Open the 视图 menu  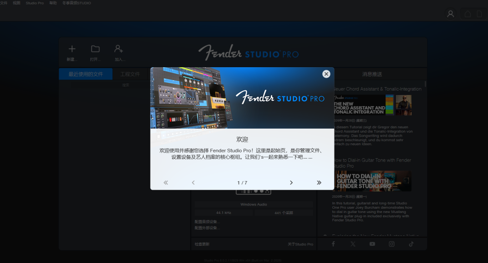(x=17, y=3)
